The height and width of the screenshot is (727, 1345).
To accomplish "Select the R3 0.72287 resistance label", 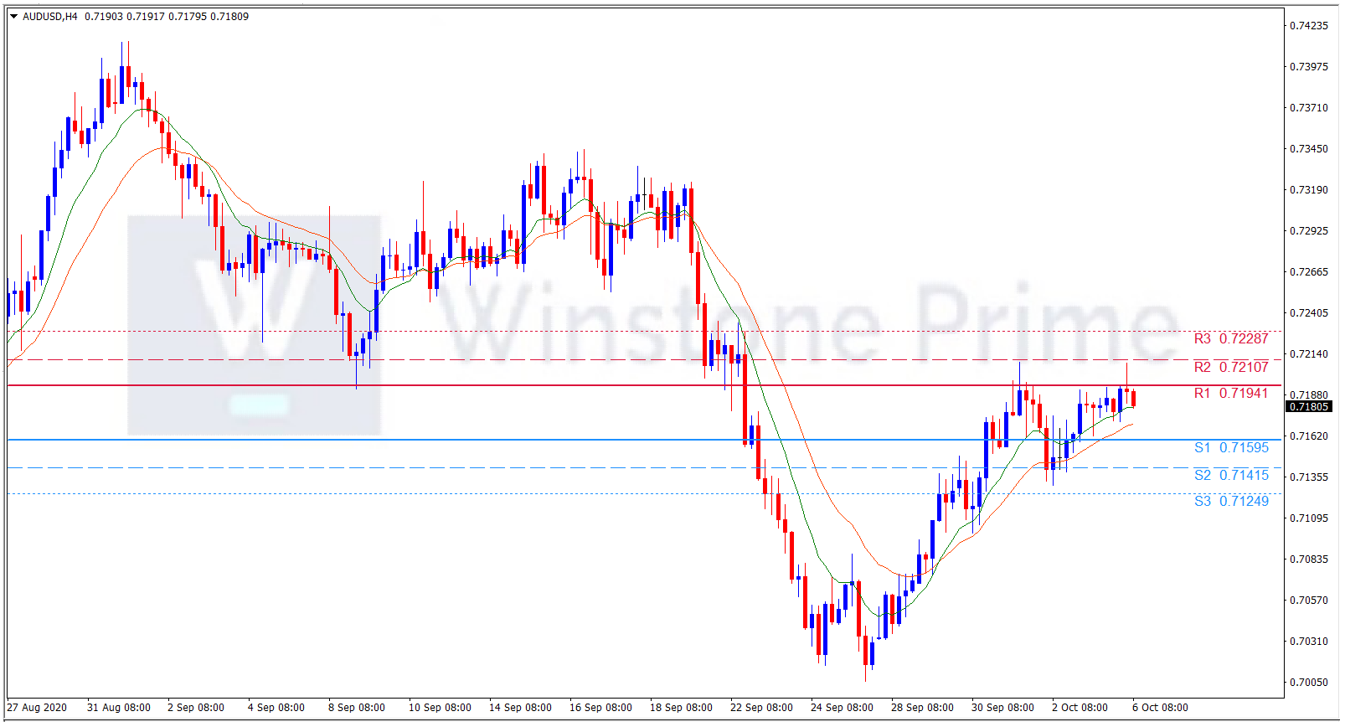I will (1230, 339).
